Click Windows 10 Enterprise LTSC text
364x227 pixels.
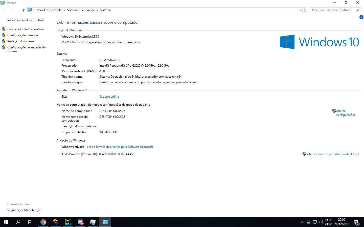[80, 37]
